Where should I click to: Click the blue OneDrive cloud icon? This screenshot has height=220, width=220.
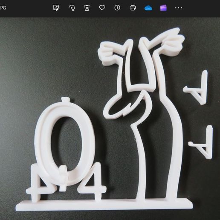[148, 8]
